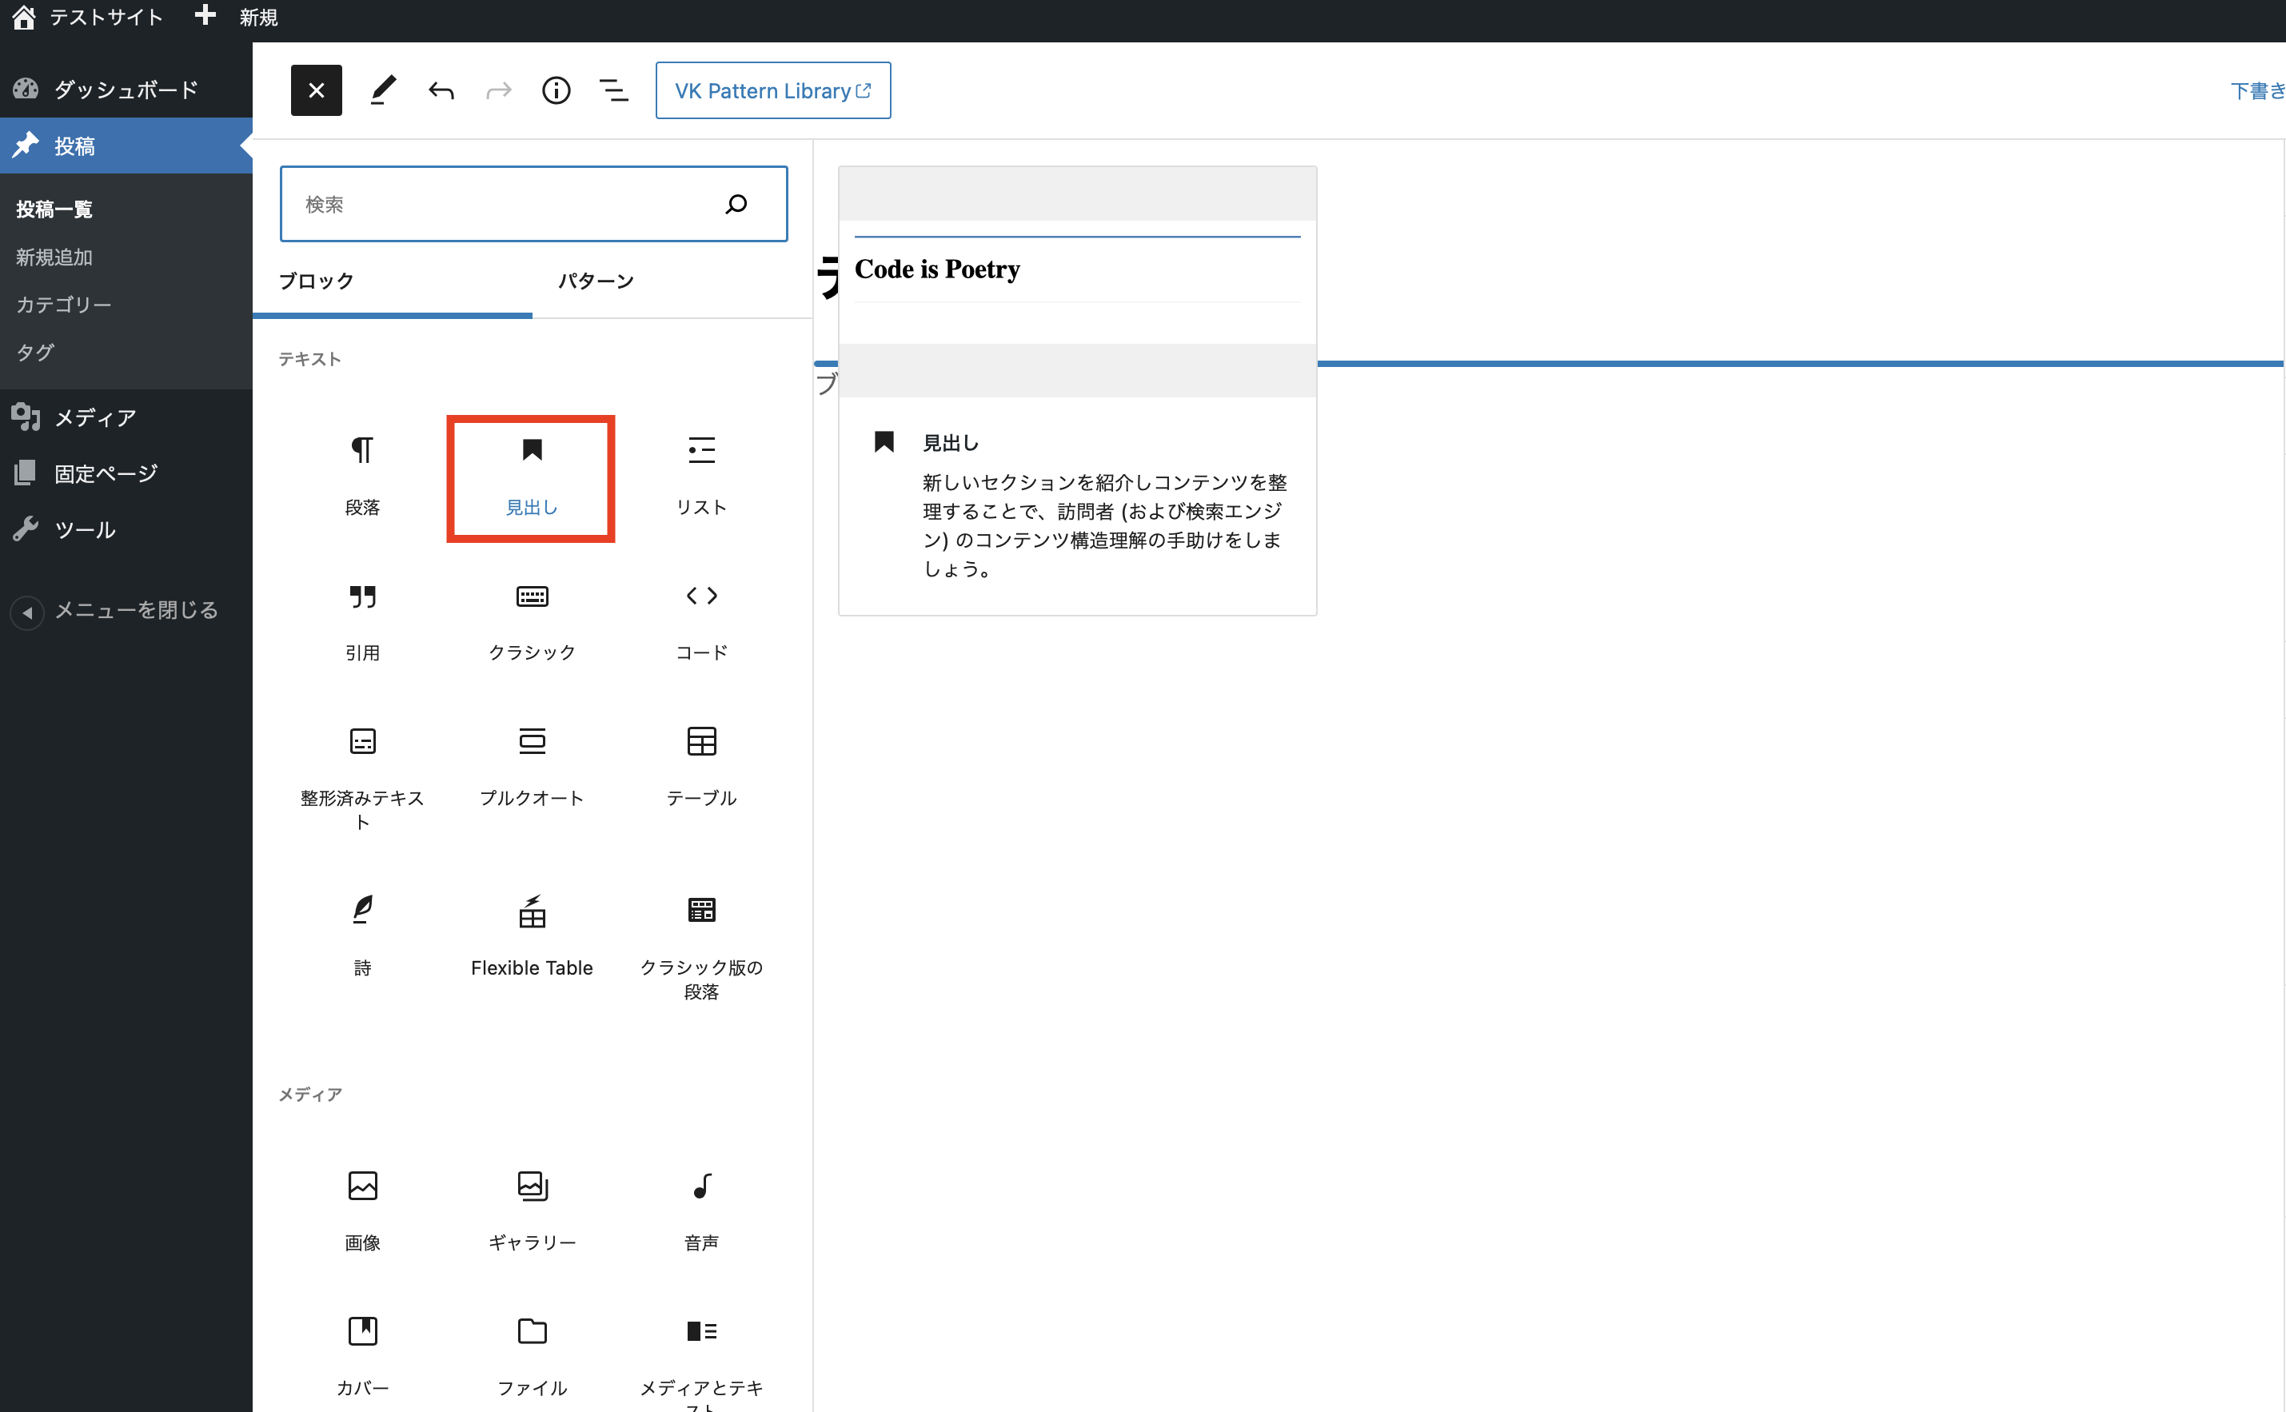Click the 検索 block search field
The image size is (2286, 1412).
tap(505, 205)
